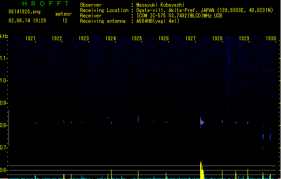Click the 1.1 kHz frequency label
The height and width of the screenshot is (179, 281).
4,58
